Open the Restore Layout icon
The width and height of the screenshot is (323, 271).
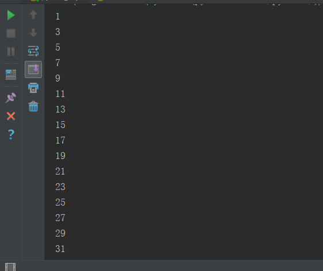pos(11,75)
